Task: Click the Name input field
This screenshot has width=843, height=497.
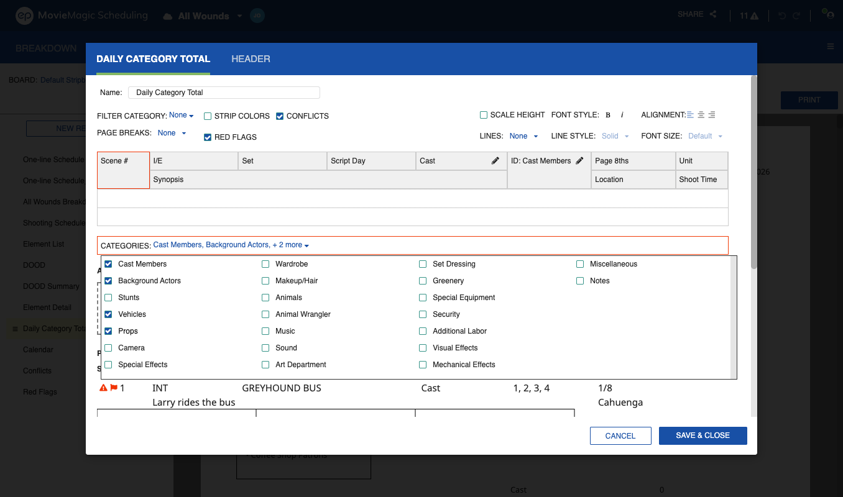Action: tap(224, 93)
